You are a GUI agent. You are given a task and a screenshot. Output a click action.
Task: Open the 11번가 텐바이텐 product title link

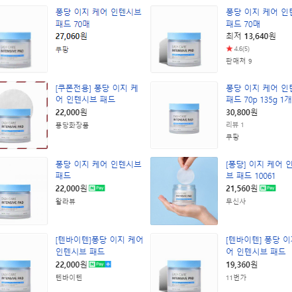(x=259, y=246)
